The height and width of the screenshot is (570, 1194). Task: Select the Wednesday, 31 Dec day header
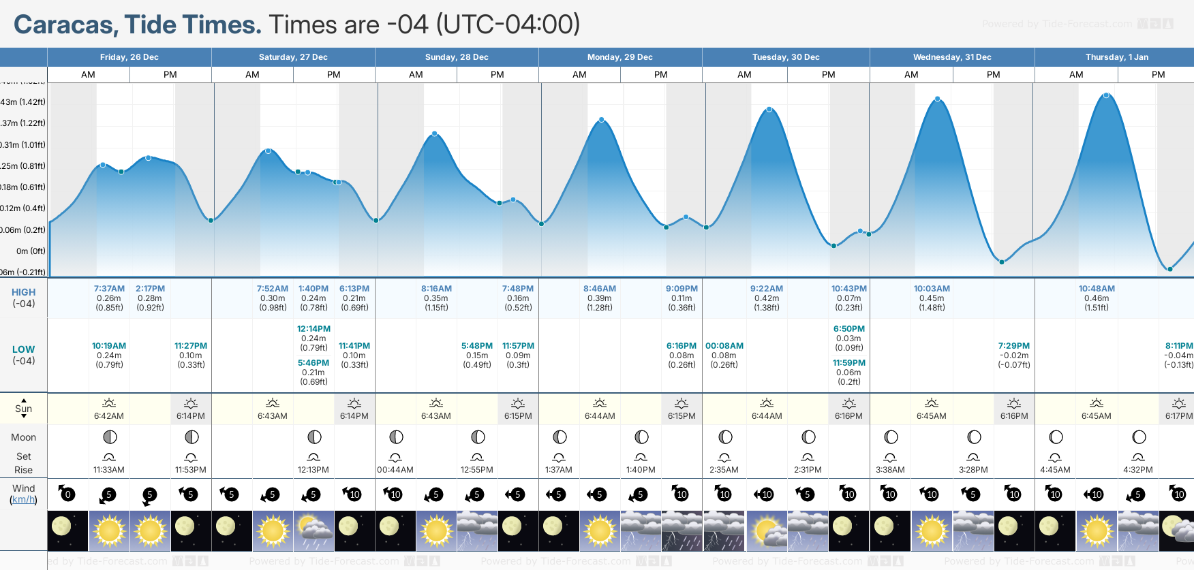pyautogui.click(x=952, y=57)
